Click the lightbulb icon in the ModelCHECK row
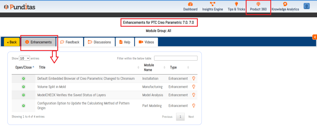 tap(194, 95)
